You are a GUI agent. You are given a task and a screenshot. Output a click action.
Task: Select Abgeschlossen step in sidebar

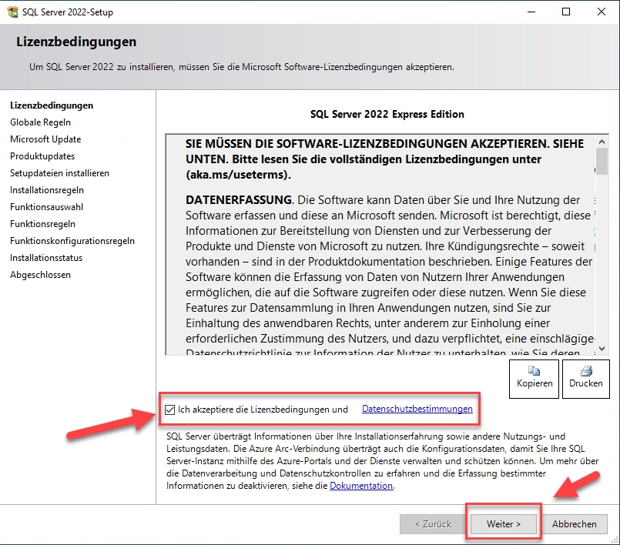(40, 275)
